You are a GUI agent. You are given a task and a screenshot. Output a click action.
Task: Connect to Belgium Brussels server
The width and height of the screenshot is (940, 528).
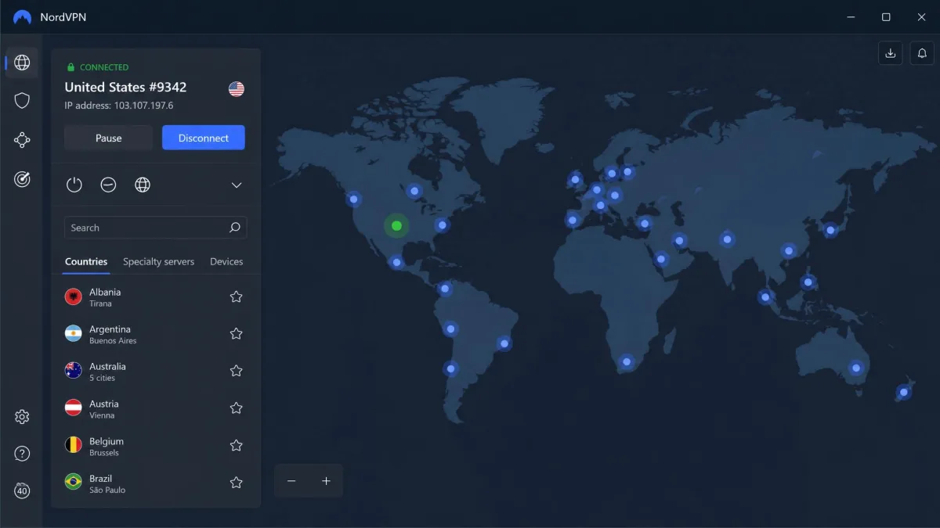click(155, 445)
